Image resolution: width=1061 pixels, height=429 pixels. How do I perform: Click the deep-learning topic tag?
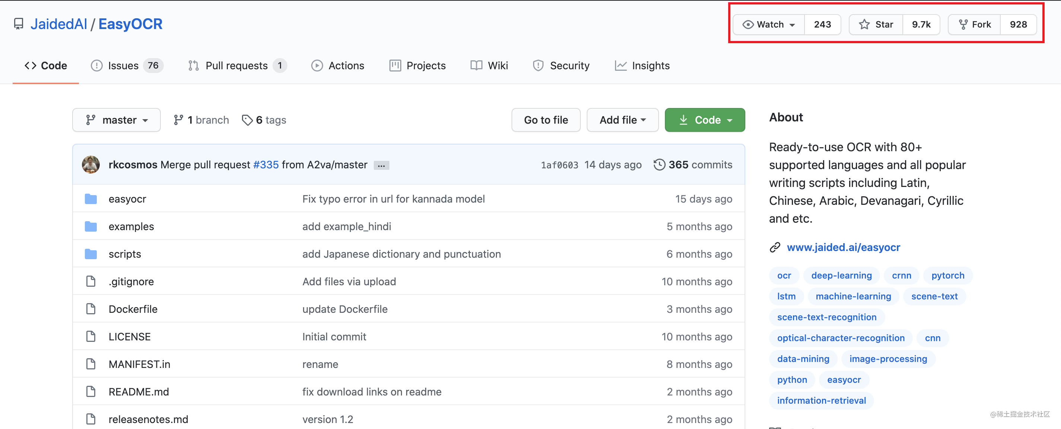[x=841, y=275]
